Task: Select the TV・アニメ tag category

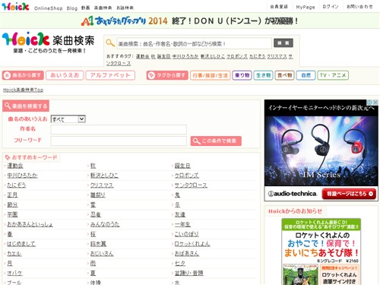Action: click(x=333, y=75)
